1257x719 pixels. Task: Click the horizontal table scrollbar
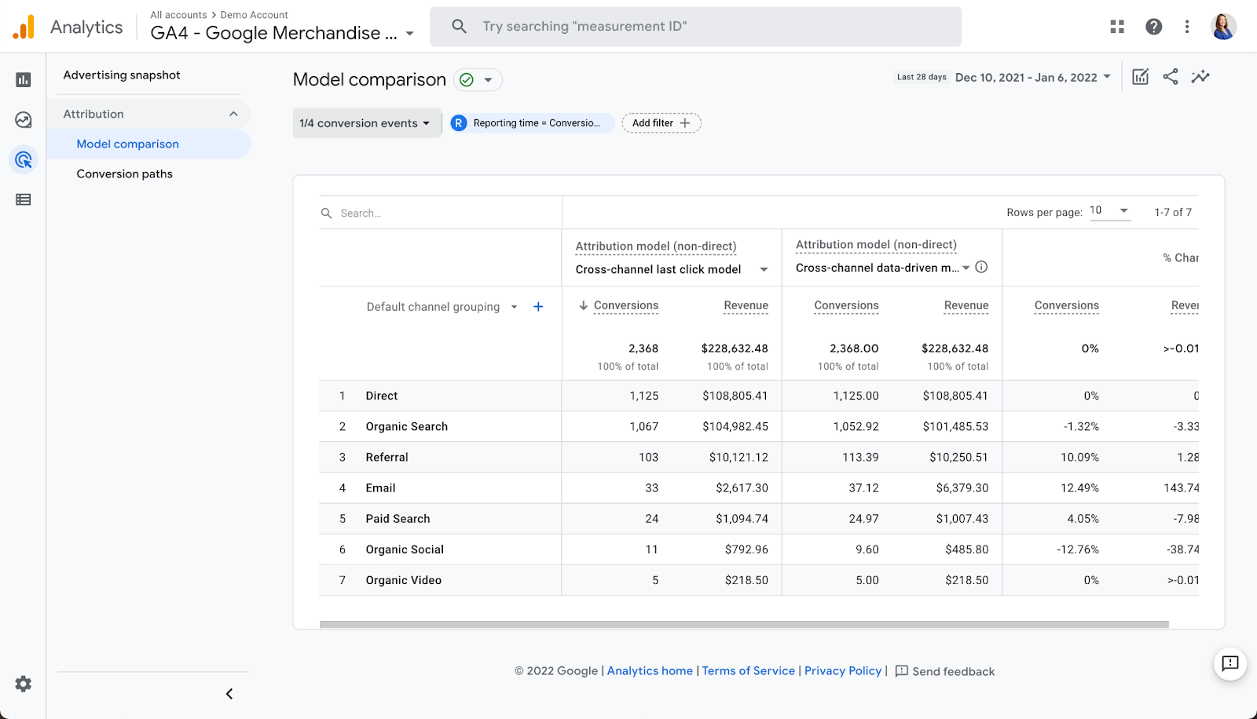[x=744, y=625]
